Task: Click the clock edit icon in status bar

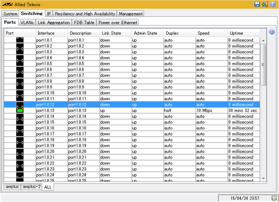Action: [274, 198]
